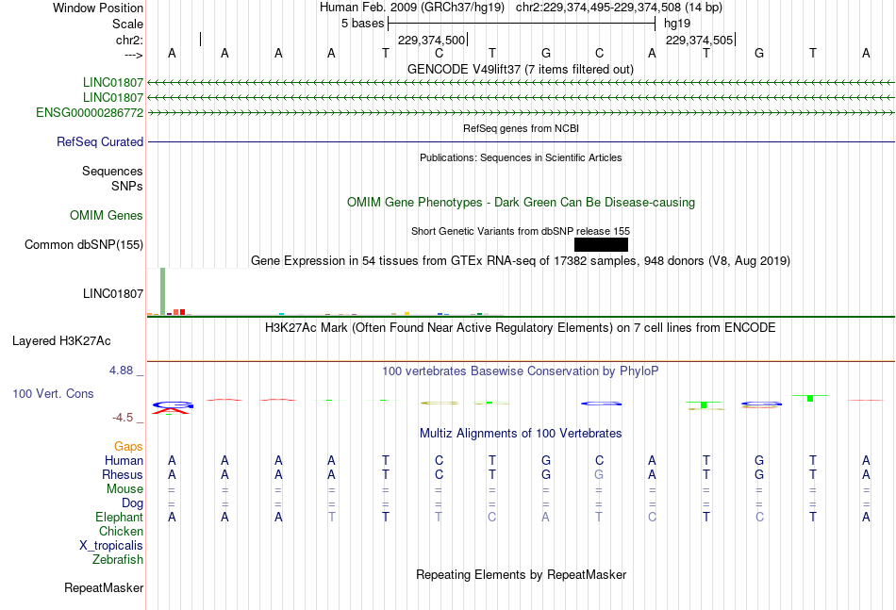Click the 5 bases scale bar label
Screen dimensions: 896x610
(362, 24)
